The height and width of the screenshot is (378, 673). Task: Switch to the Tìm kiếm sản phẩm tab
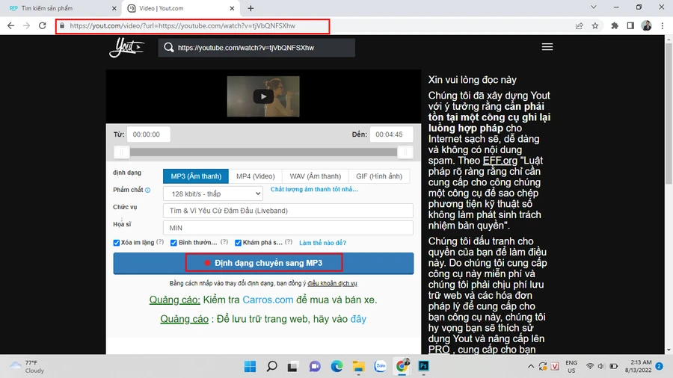60,8
